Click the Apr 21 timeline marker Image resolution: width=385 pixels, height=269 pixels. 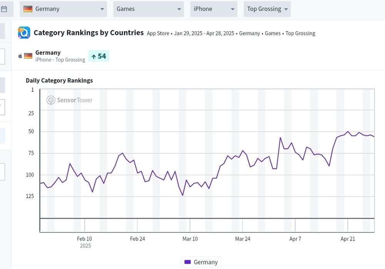coord(348,239)
